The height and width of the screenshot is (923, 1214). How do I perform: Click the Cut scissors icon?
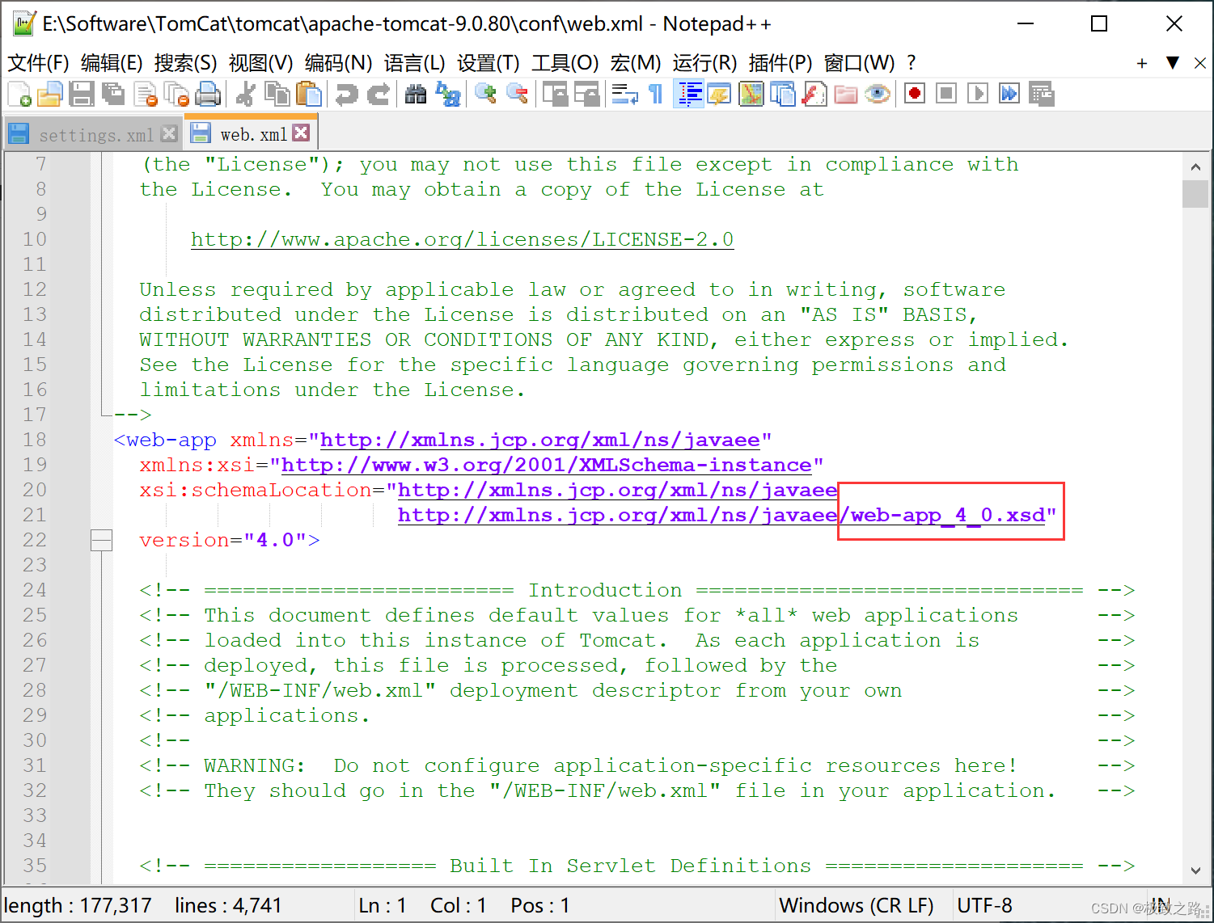(246, 95)
